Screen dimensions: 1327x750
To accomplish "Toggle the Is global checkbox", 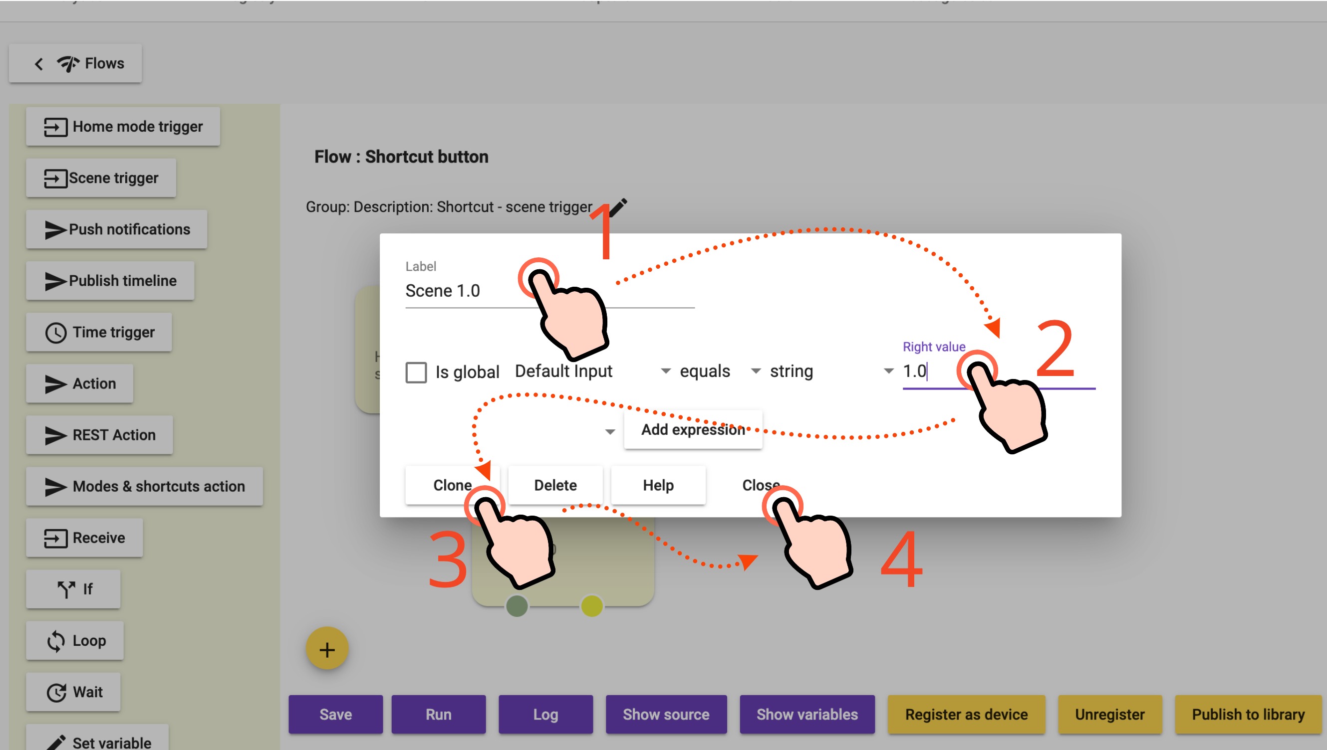I will (x=416, y=373).
